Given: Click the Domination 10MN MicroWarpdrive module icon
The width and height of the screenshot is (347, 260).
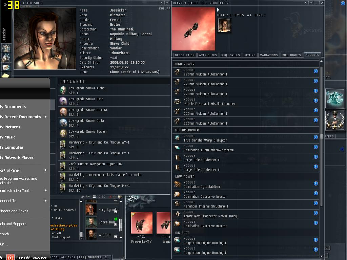Looking at the screenshot, I should coord(177,148).
